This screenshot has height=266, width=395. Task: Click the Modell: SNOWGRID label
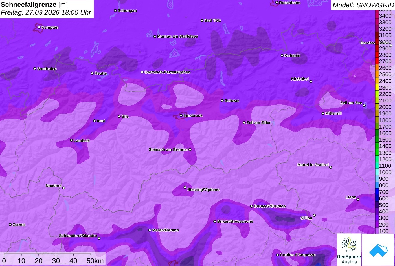(363, 5)
